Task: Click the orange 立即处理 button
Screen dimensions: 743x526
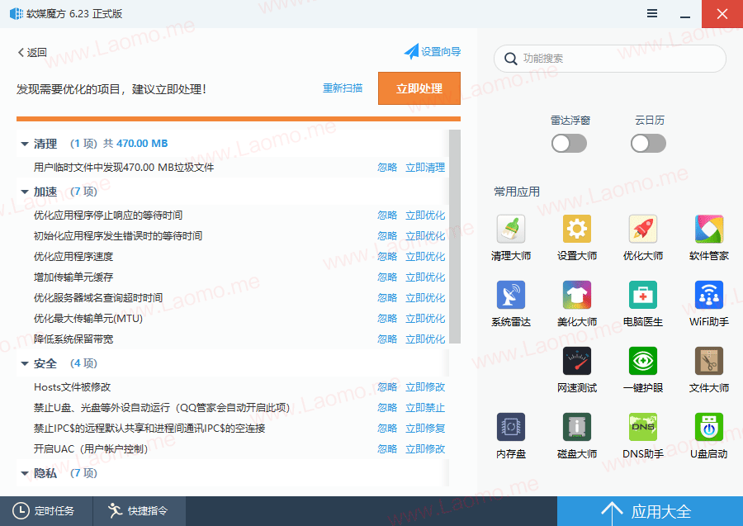Action: [x=419, y=88]
